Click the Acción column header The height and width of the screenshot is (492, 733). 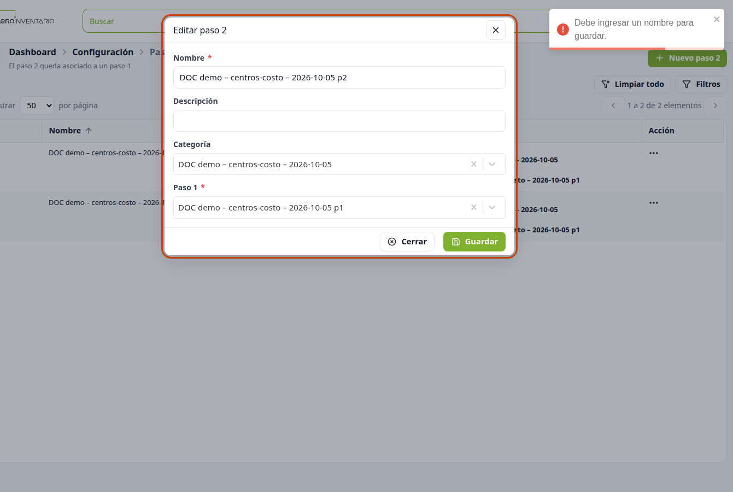[x=661, y=131]
